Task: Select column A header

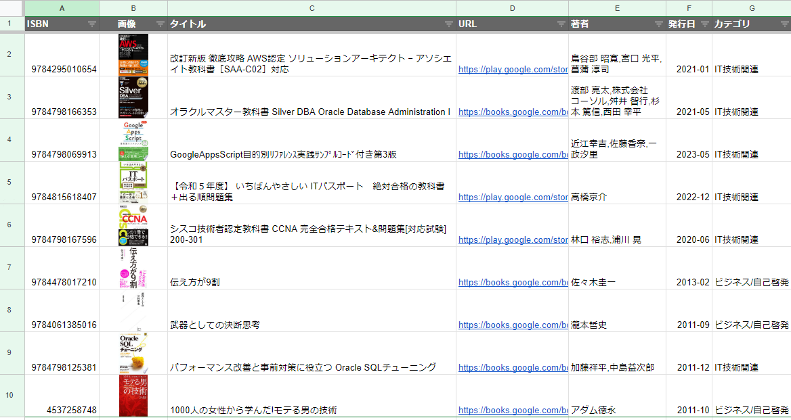Action: coord(62,8)
